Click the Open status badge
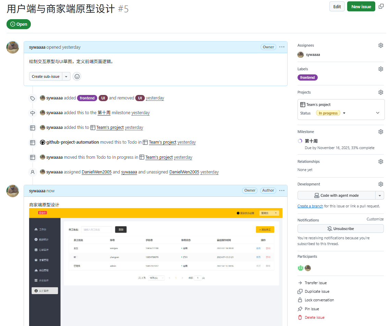391x326 pixels. (19, 24)
